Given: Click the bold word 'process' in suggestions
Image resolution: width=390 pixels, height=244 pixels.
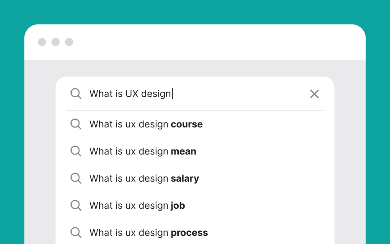Looking at the screenshot, I should [x=189, y=233].
